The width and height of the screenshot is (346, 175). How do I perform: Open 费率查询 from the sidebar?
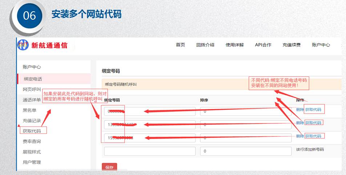(x=32, y=142)
